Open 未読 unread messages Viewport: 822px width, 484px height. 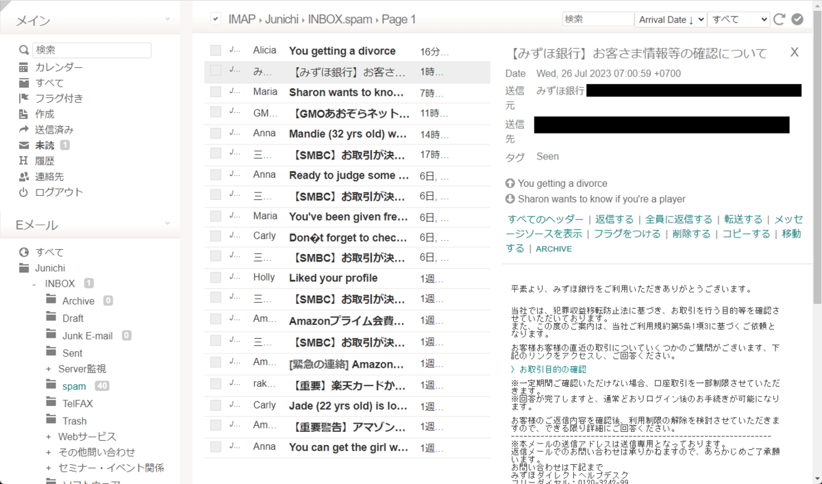tap(45, 145)
